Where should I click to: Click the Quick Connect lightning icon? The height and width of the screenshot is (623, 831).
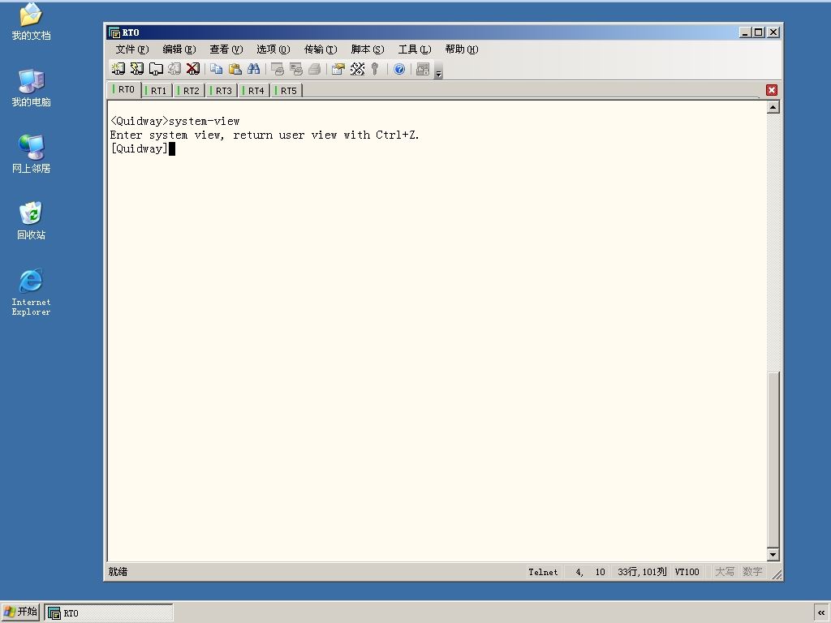point(136,69)
